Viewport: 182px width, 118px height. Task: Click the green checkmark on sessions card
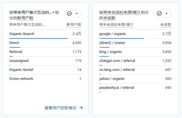click(x=159, y=13)
